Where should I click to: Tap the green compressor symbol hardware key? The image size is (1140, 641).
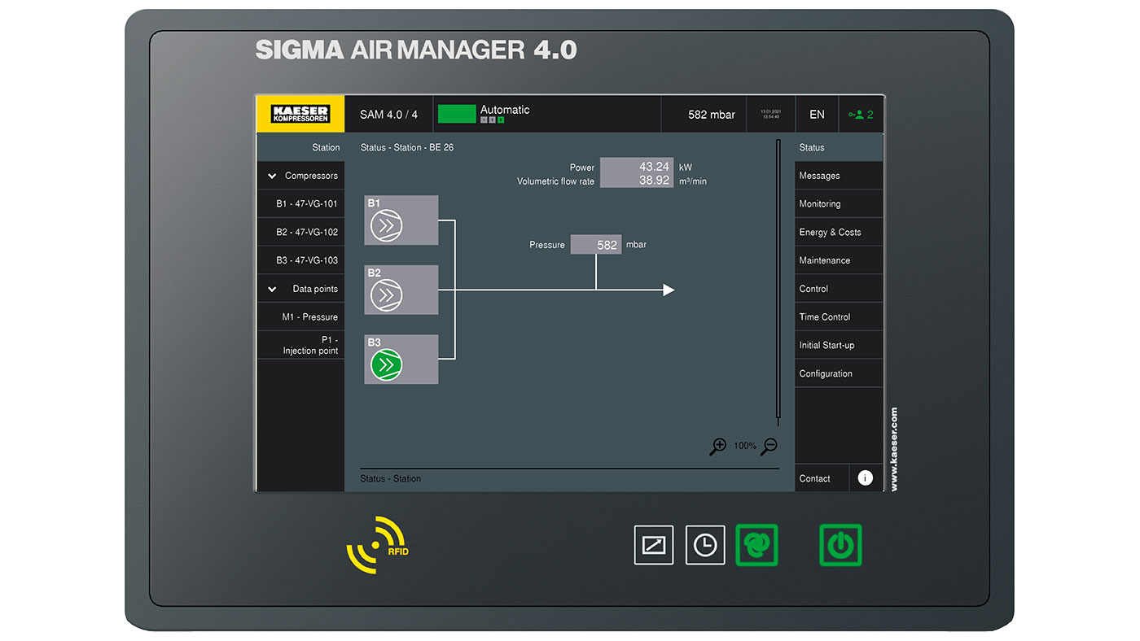(756, 545)
